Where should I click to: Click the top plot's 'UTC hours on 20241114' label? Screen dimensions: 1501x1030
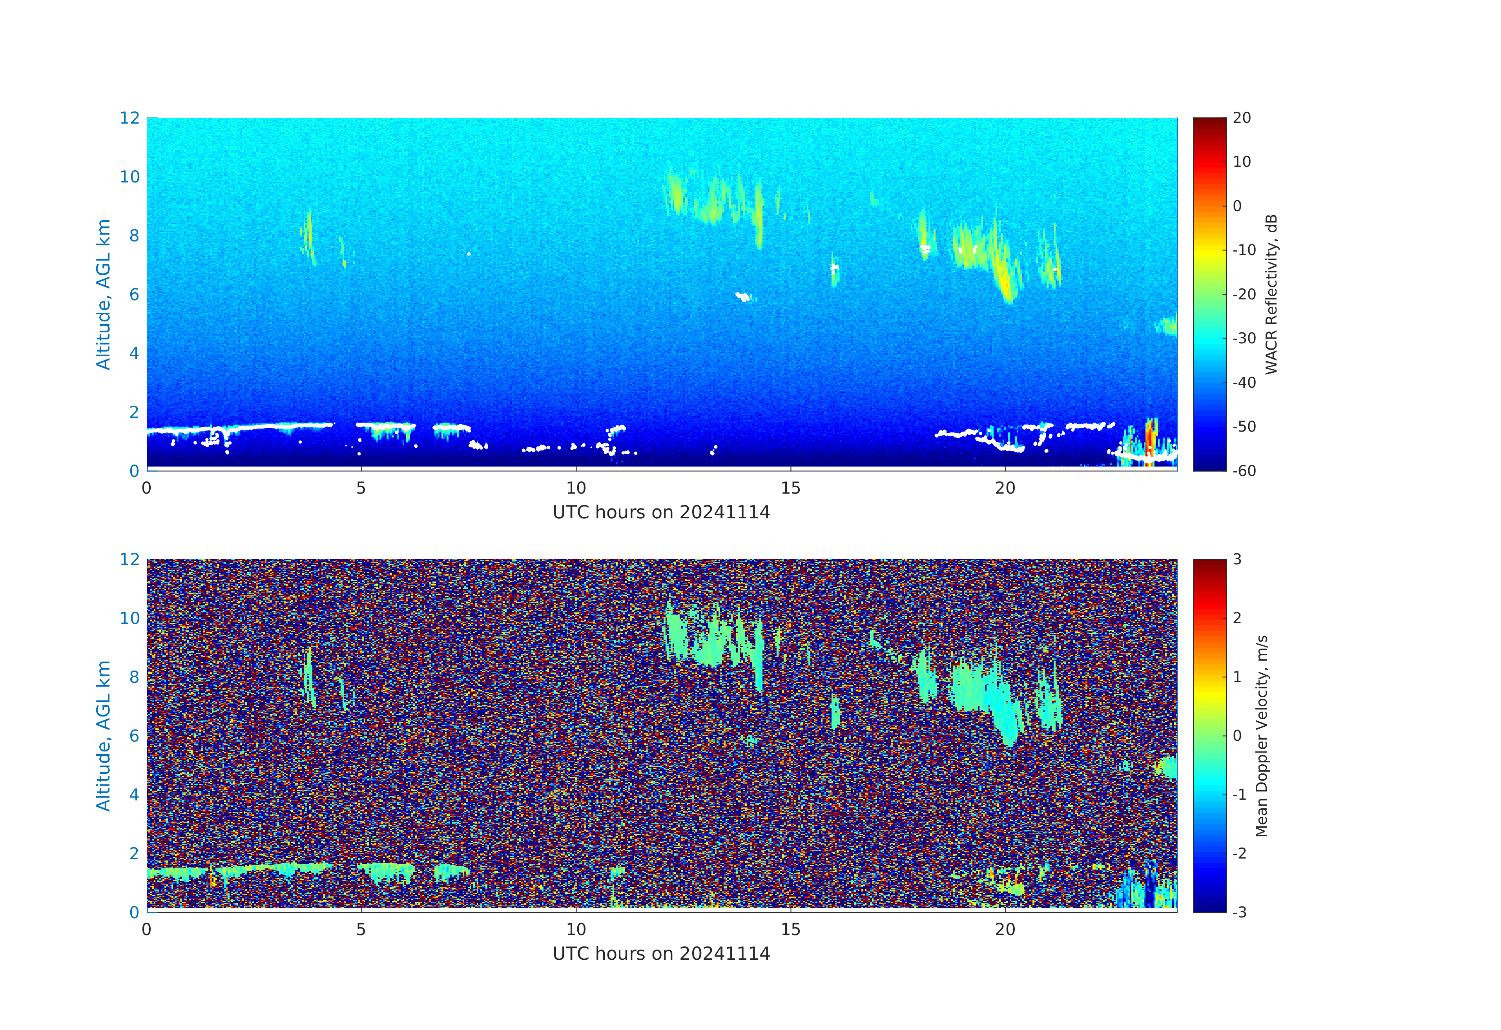coord(661,512)
